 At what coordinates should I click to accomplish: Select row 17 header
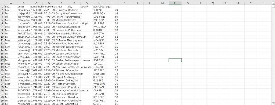pyautogui.click(x=2, y=60)
